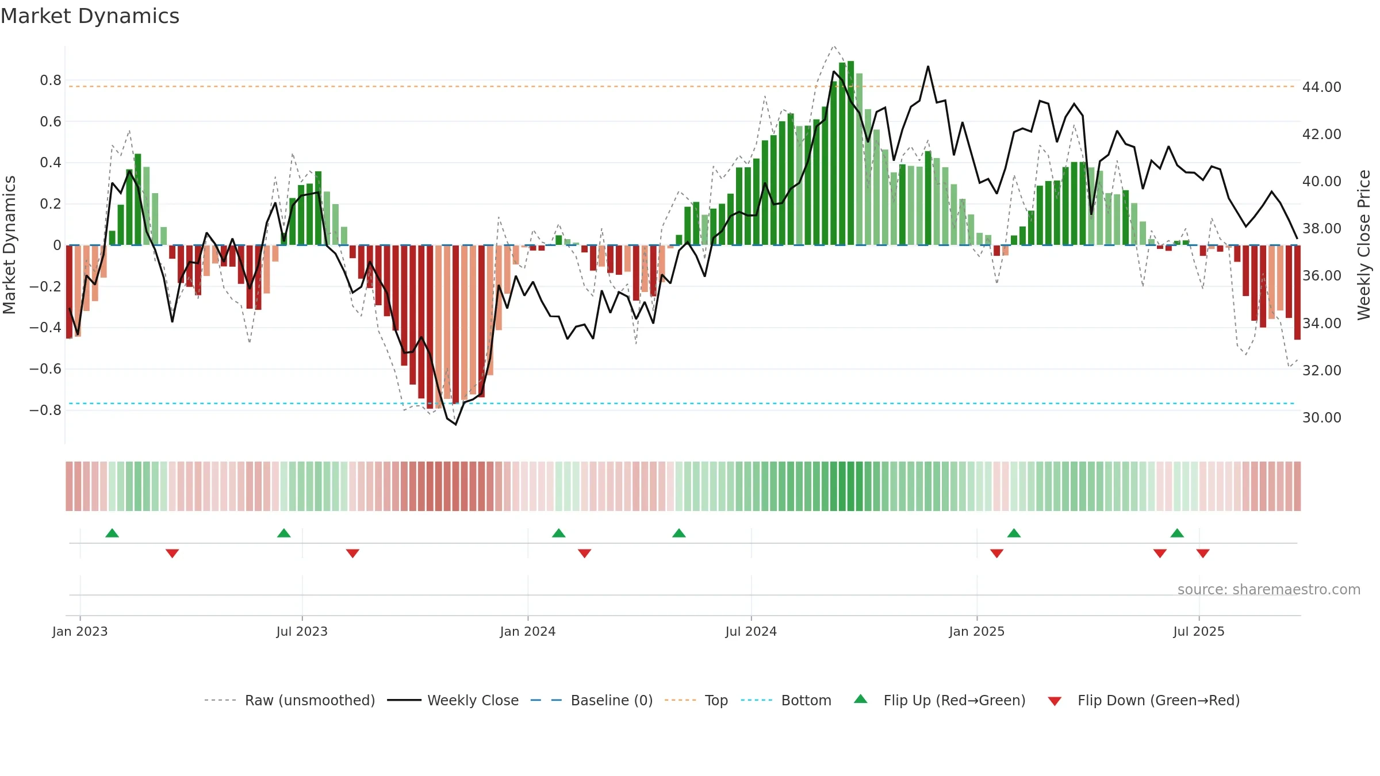Toggle the 'Flip Up (Red→Green)' legend label
The height and width of the screenshot is (776, 1380).
pyautogui.click(x=954, y=700)
